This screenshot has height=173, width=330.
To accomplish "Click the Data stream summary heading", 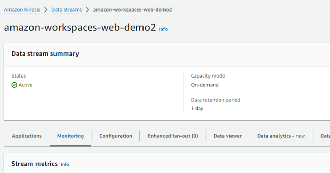I will pos(45,54).
